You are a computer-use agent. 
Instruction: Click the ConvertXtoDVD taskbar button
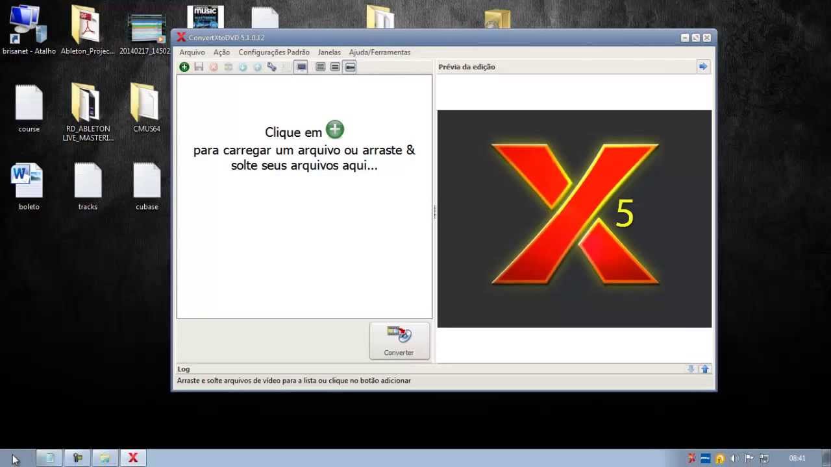[x=133, y=458]
